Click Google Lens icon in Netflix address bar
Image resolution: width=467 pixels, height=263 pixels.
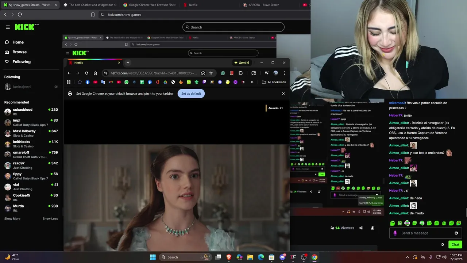pyautogui.click(x=203, y=73)
